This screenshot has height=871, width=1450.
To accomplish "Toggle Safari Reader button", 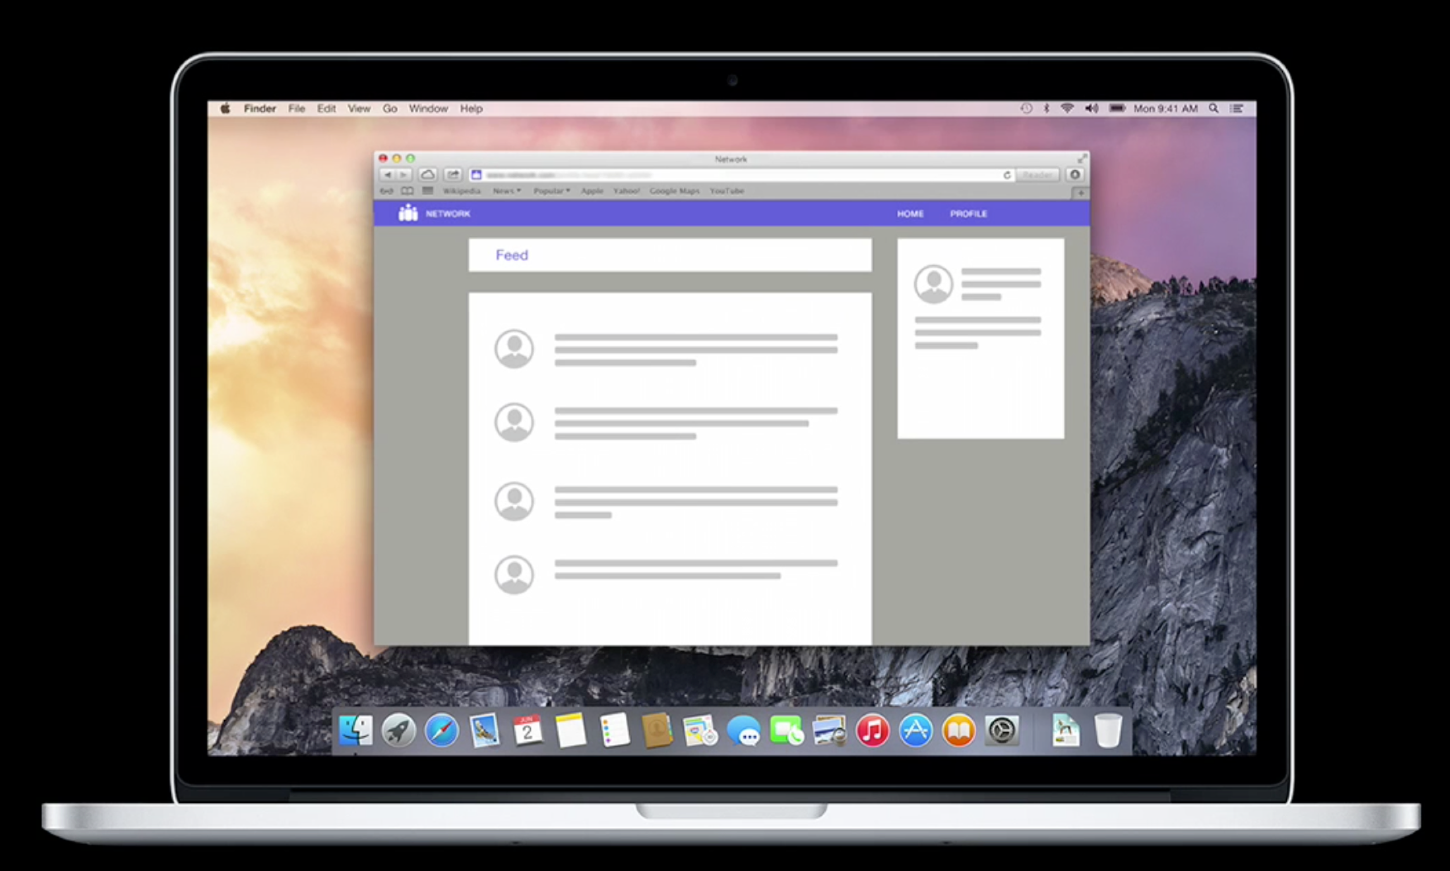I will tap(1037, 175).
